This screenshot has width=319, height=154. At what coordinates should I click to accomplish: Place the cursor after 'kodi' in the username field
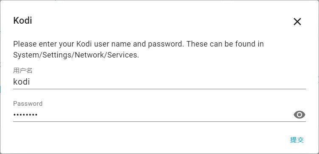click(x=31, y=82)
